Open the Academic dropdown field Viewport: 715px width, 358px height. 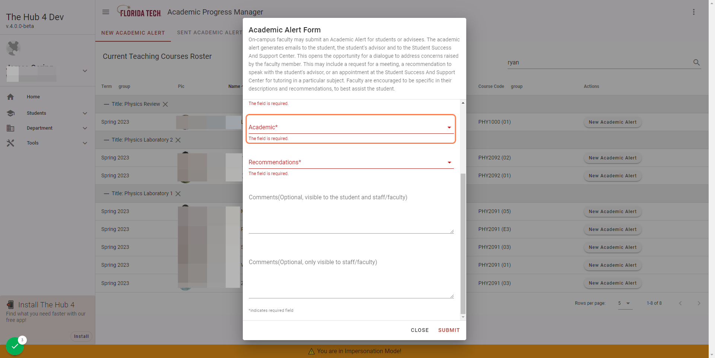[x=351, y=127]
